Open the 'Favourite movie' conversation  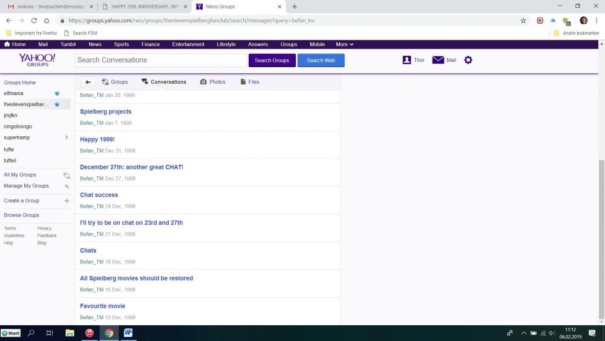coord(103,306)
